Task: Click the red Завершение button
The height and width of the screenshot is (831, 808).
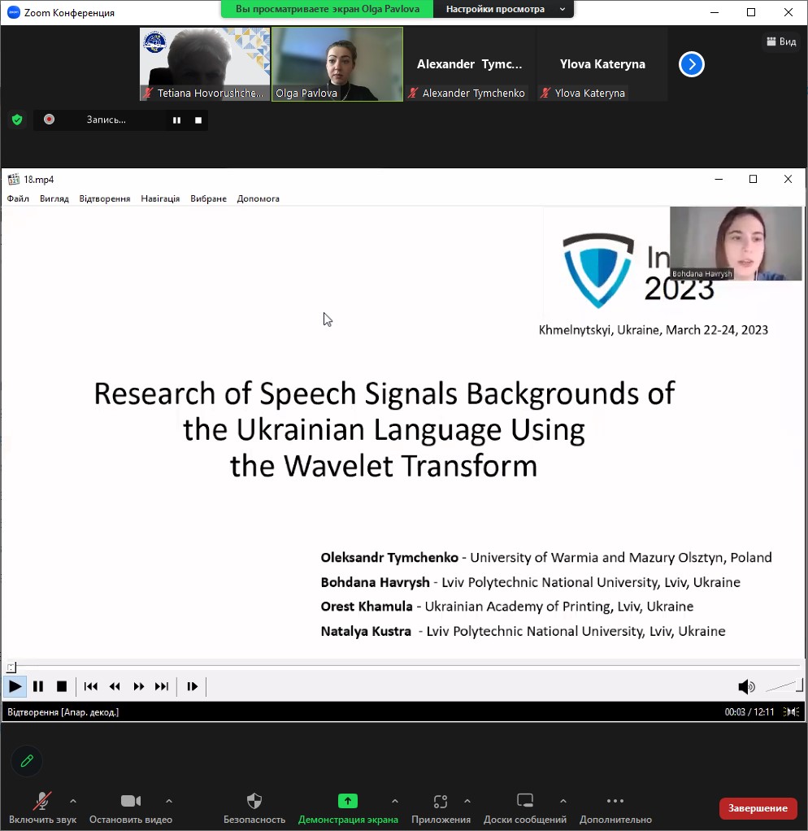Action: point(758,807)
